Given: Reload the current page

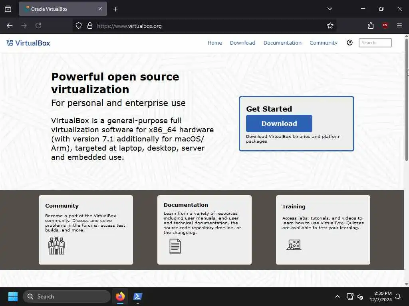Looking at the screenshot, I should coord(38,25).
